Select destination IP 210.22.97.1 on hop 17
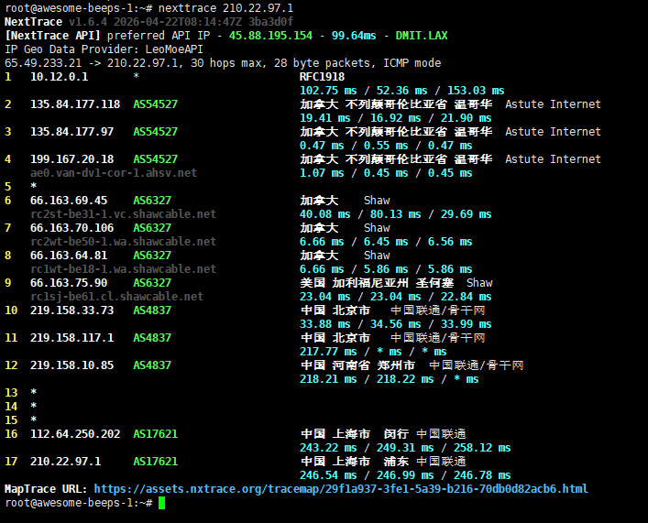Viewport: 648px width, 523px height. (66, 462)
